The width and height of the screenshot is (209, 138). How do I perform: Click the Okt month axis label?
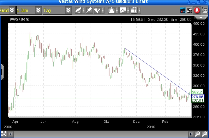point(106,122)
